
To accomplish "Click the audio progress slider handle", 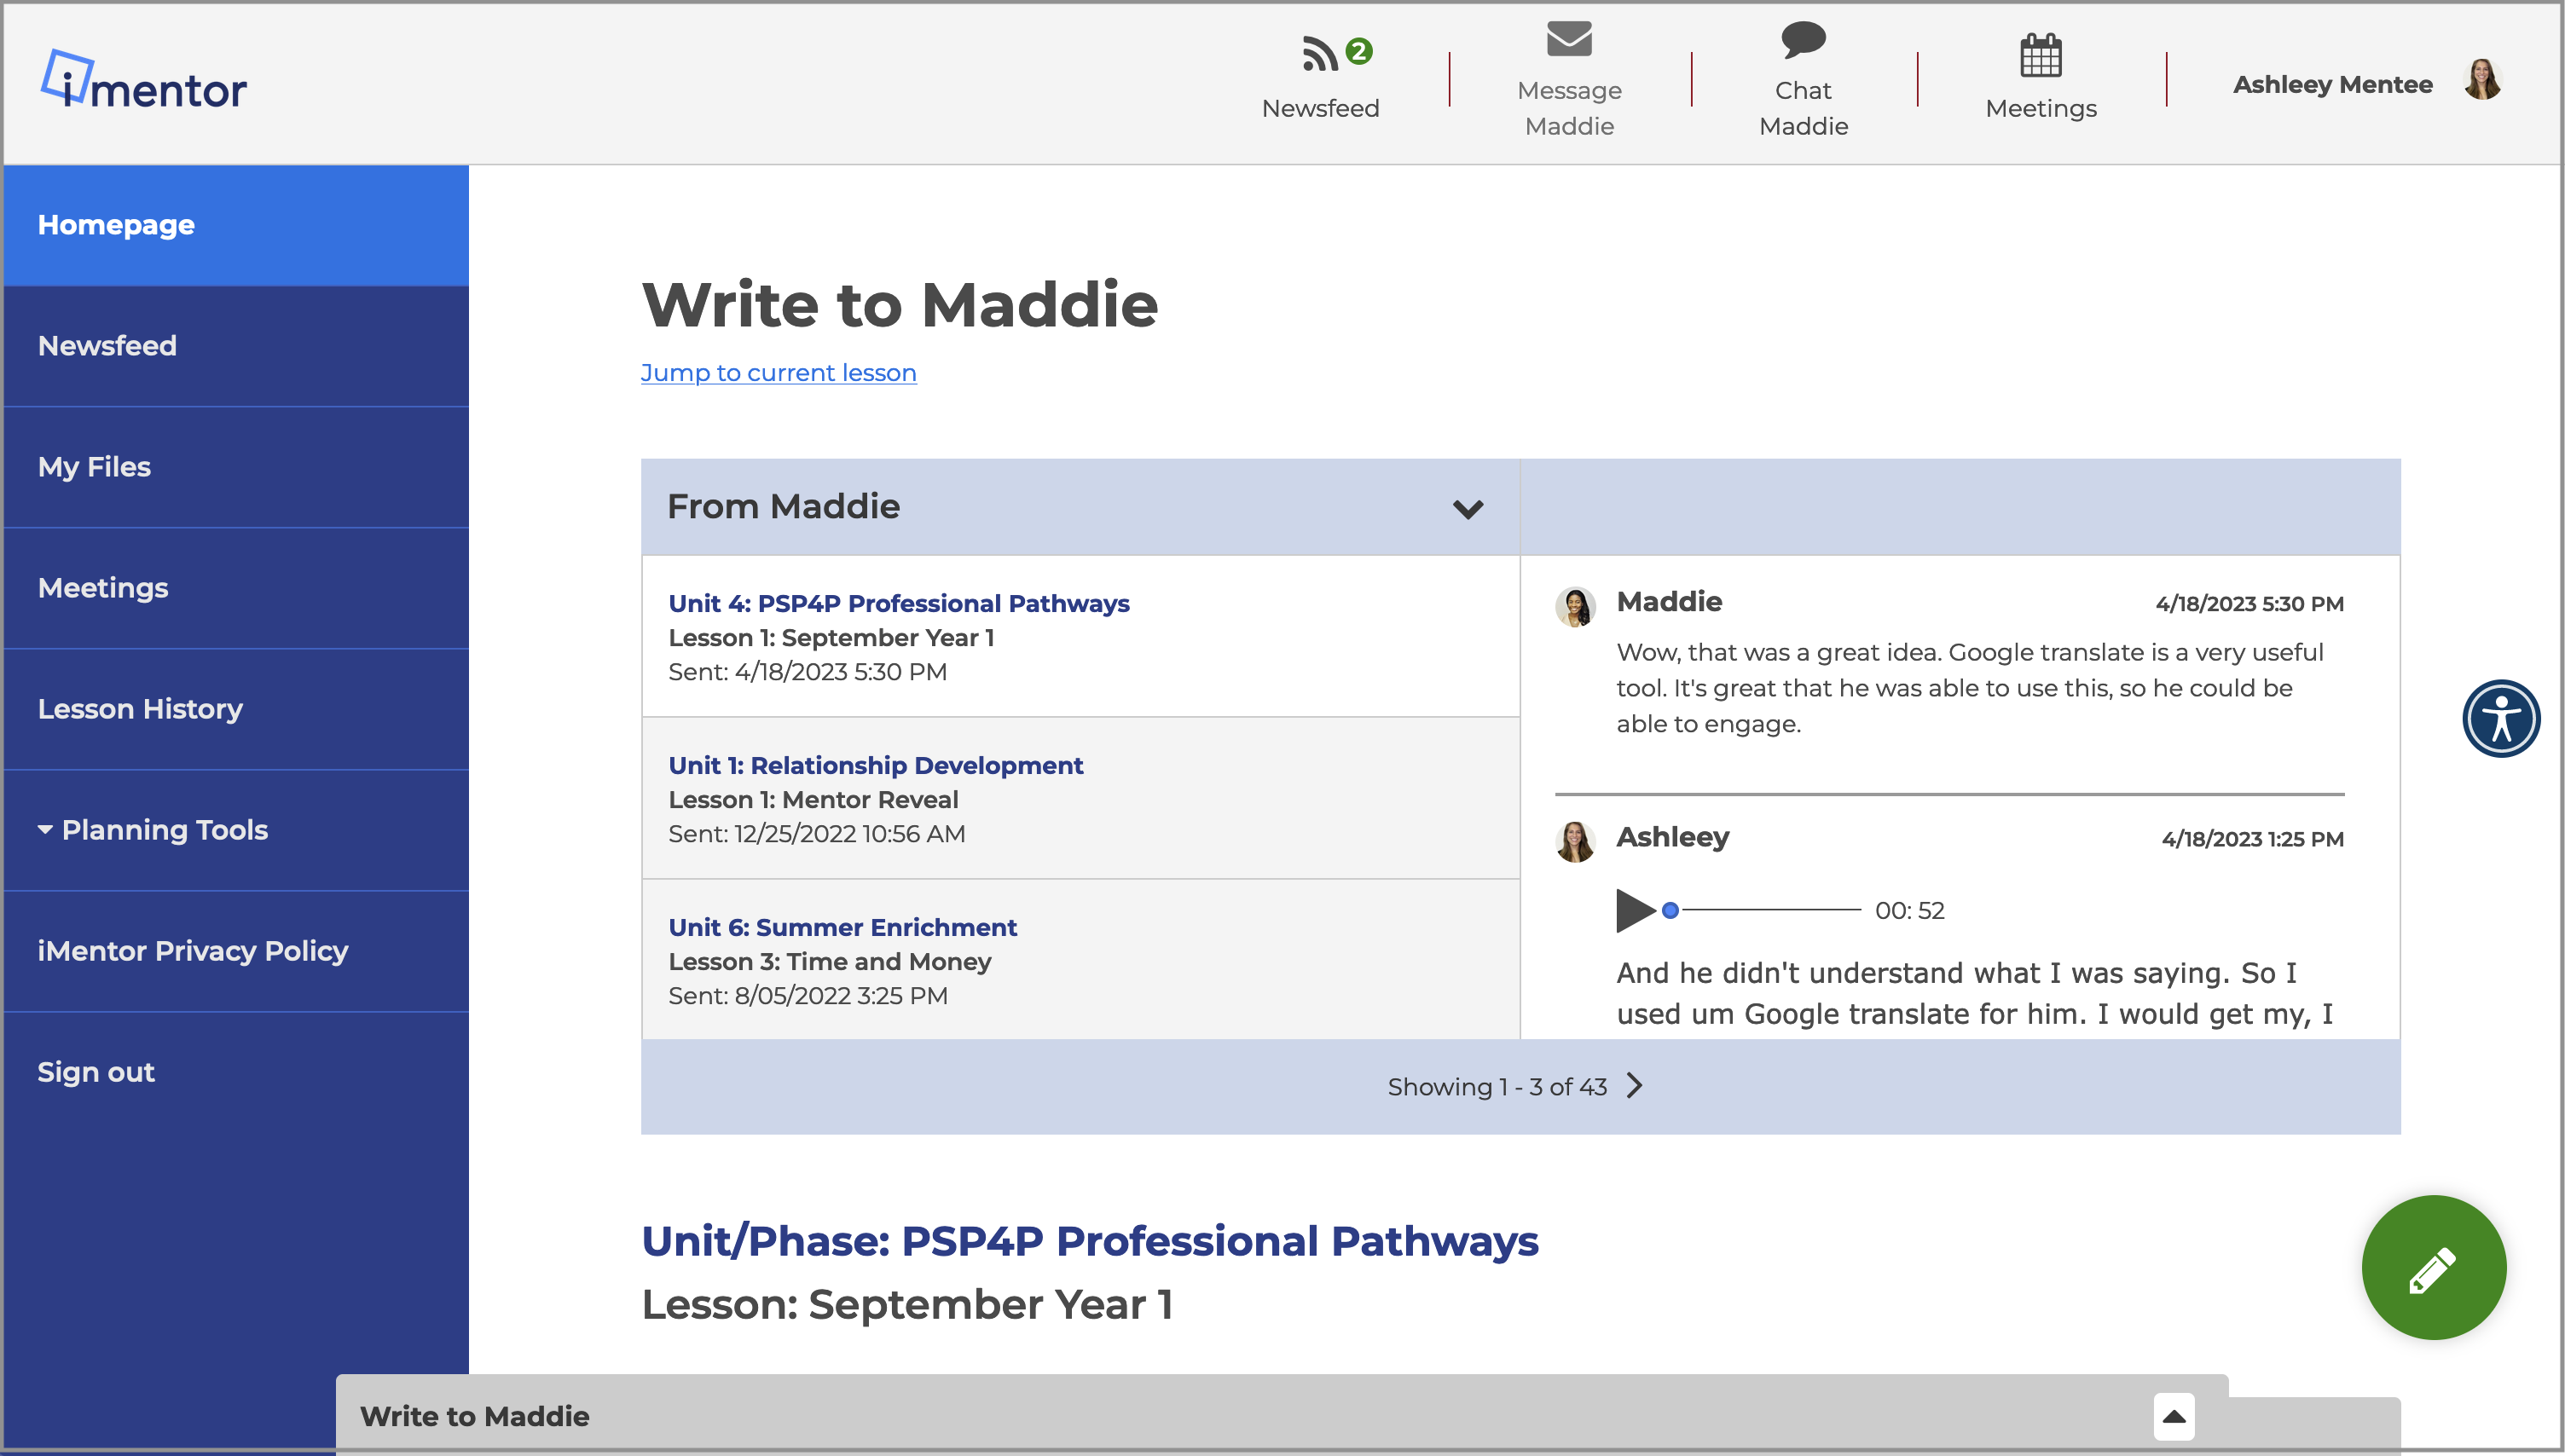I will tap(1670, 910).
